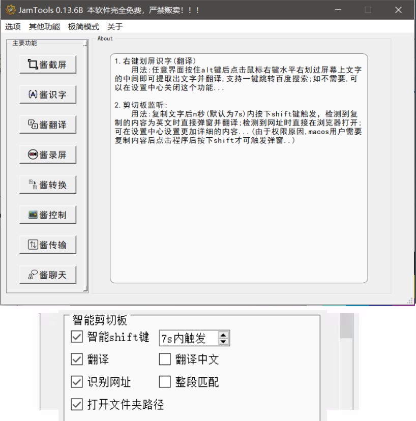Click the About group label

(105, 39)
